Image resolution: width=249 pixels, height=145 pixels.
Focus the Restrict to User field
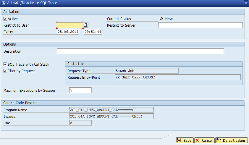coord(70,25)
